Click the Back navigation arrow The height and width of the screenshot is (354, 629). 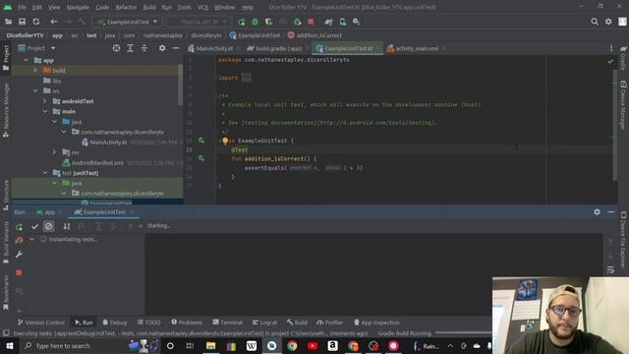(x=54, y=22)
